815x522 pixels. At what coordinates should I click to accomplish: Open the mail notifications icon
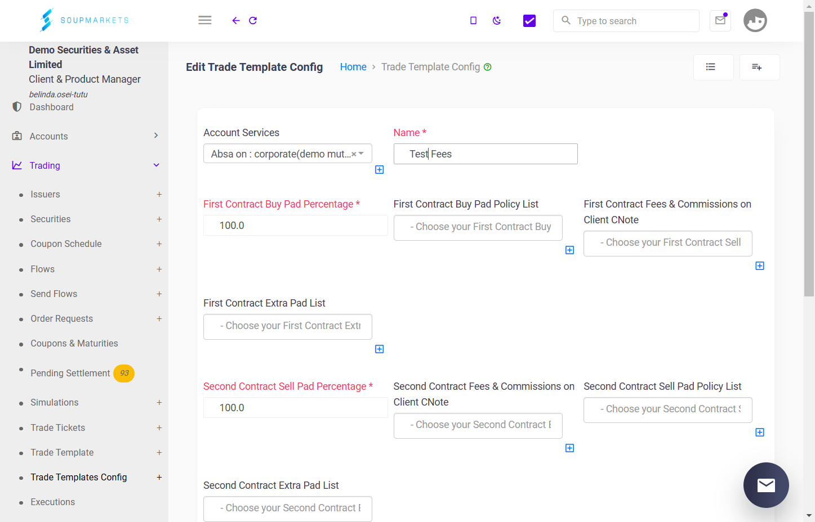(x=720, y=21)
